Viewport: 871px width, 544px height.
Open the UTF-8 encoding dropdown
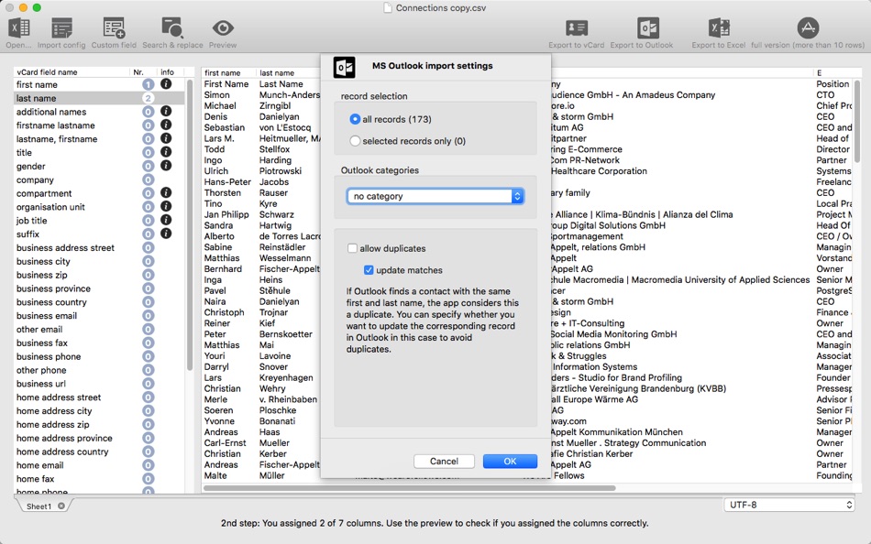pos(788,505)
